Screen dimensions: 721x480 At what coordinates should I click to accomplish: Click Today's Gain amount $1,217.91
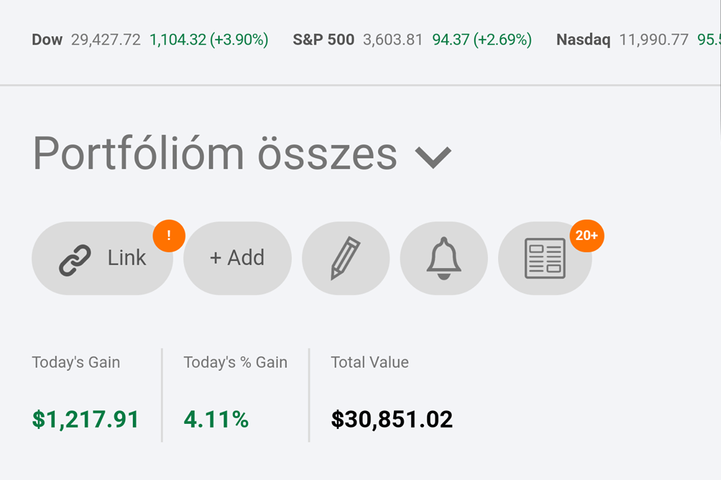86,419
